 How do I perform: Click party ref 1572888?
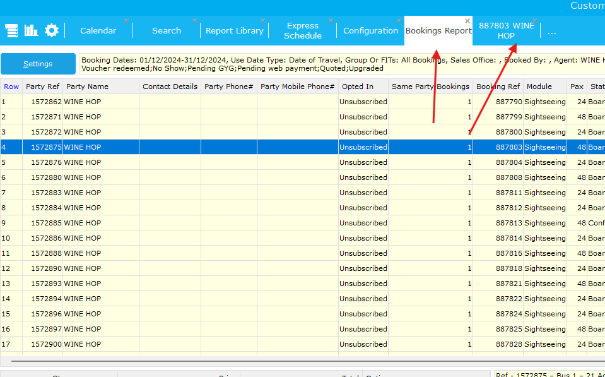(x=42, y=253)
